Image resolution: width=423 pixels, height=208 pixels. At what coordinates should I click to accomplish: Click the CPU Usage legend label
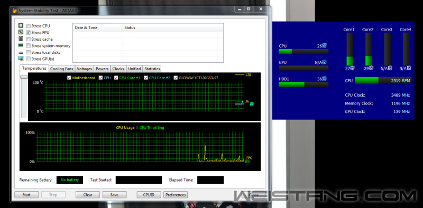tap(125, 127)
